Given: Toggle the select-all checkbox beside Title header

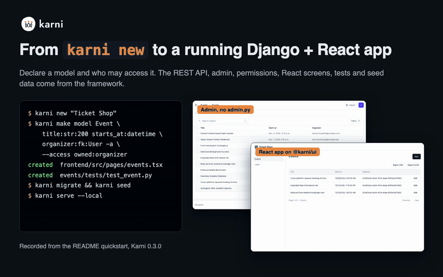Looking at the screenshot, I should click(x=198, y=128).
